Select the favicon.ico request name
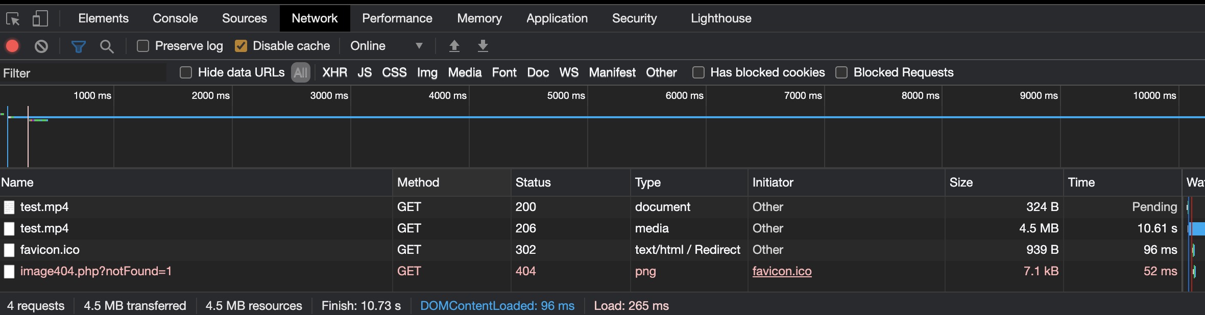Image resolution: width=1205 pixels, height=315 pixels. 50,250
